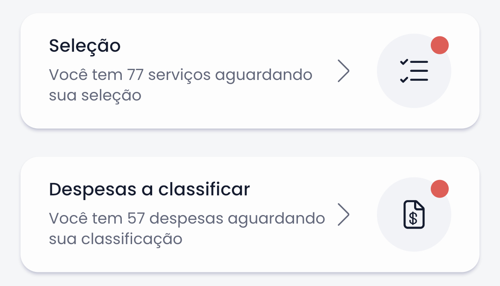Click the "57 despesas" count text

[175, 218]
